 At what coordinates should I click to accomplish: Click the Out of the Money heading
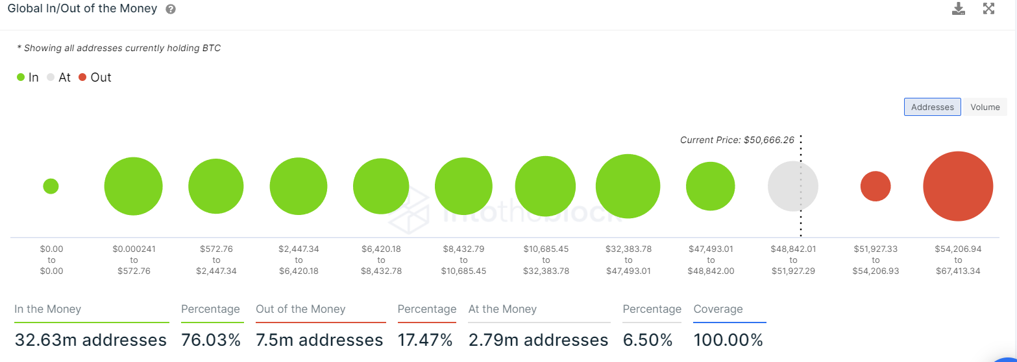click(300, 310)
